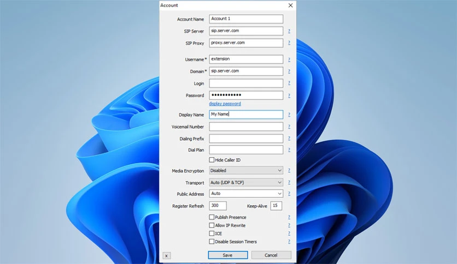Click Register Refresh value field
Viewport: 457px width, 264px height.
(218, 206)
